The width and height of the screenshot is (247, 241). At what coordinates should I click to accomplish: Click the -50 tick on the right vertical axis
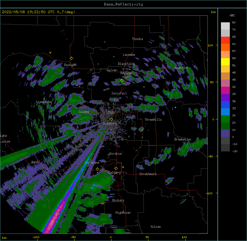pyautogui.click(x=210, y=156)
